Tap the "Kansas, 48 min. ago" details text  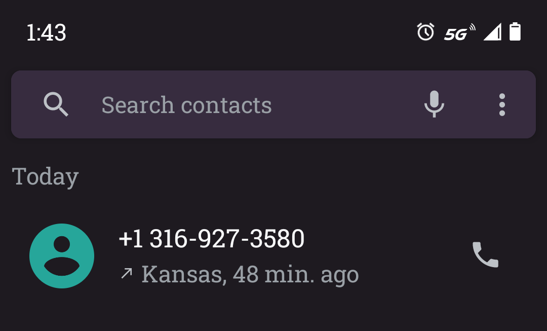point(250,274)
